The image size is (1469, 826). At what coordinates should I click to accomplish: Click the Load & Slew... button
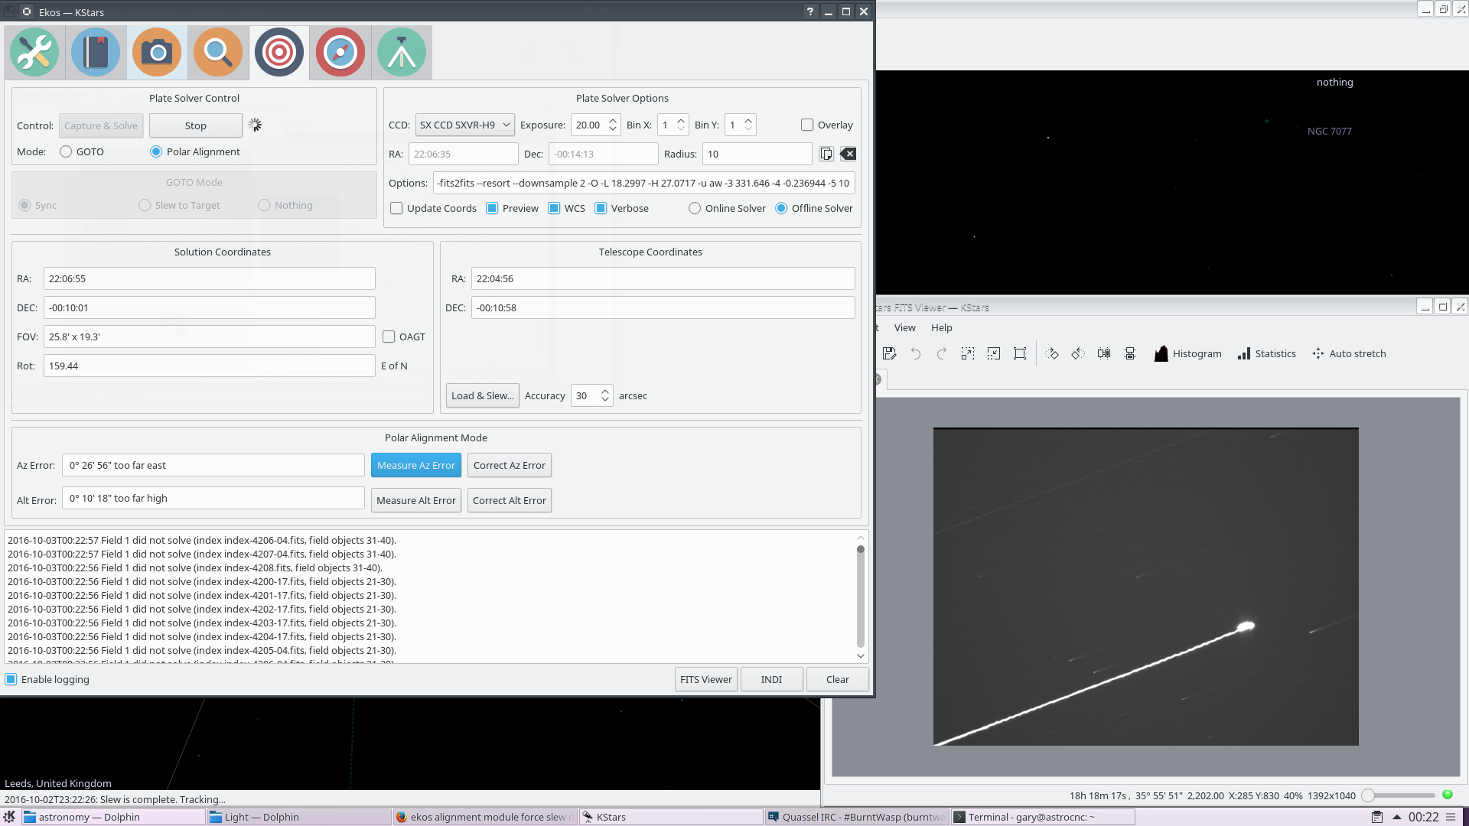click(482, 395)
